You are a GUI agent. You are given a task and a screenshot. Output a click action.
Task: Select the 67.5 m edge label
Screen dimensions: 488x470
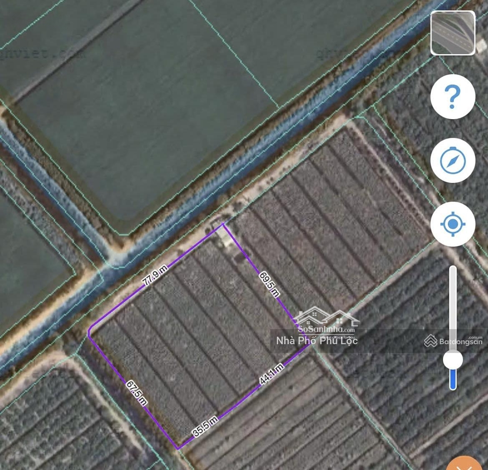136,394
